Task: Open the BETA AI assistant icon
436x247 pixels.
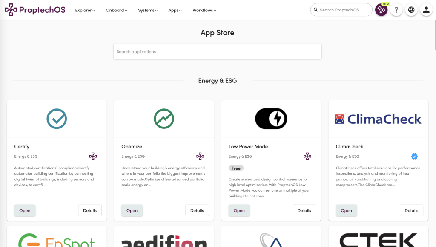Action: coord(381,10)
